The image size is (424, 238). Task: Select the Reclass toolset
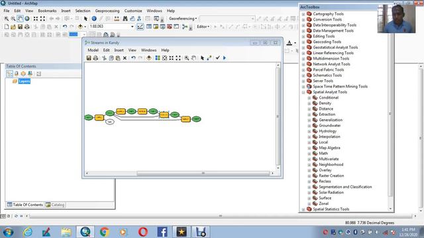tap(325, 181)
